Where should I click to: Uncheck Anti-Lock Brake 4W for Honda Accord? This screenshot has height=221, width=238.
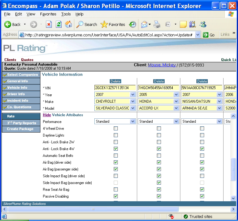pos(159,149)
